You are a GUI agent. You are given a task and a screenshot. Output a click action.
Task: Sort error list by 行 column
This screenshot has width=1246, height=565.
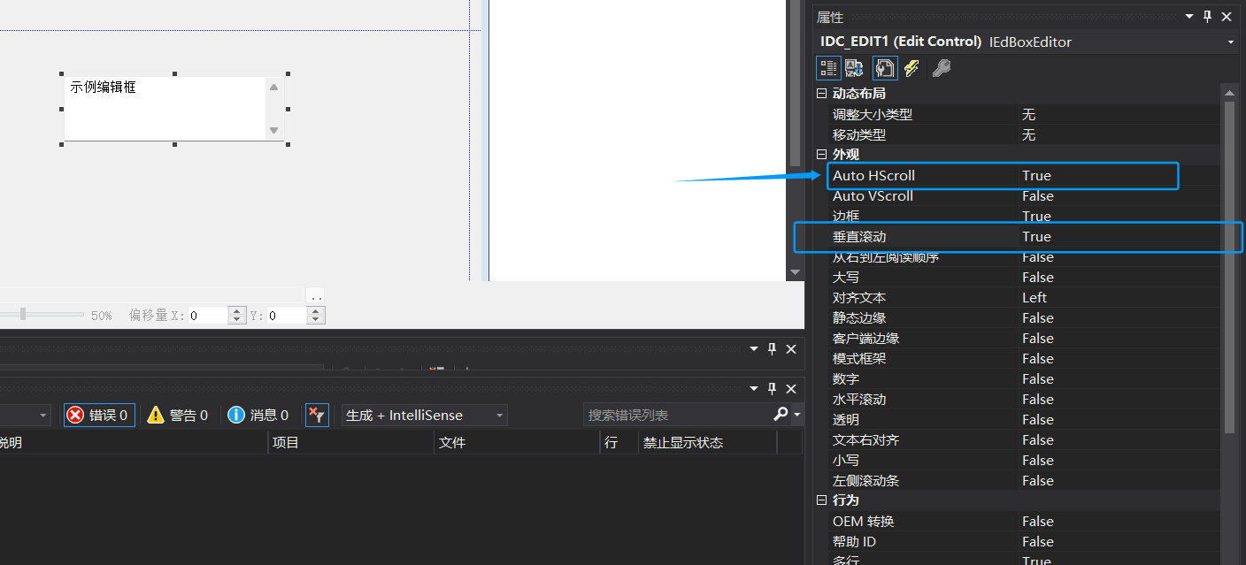point(619,443)
